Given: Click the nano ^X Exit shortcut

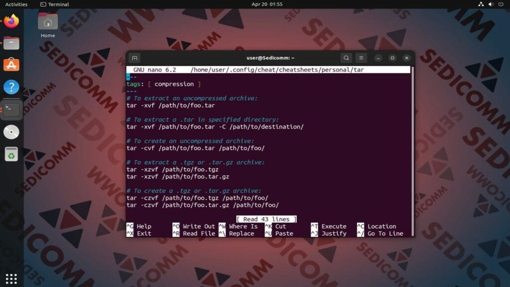Looking at the screenshot, I should (139, 234).
